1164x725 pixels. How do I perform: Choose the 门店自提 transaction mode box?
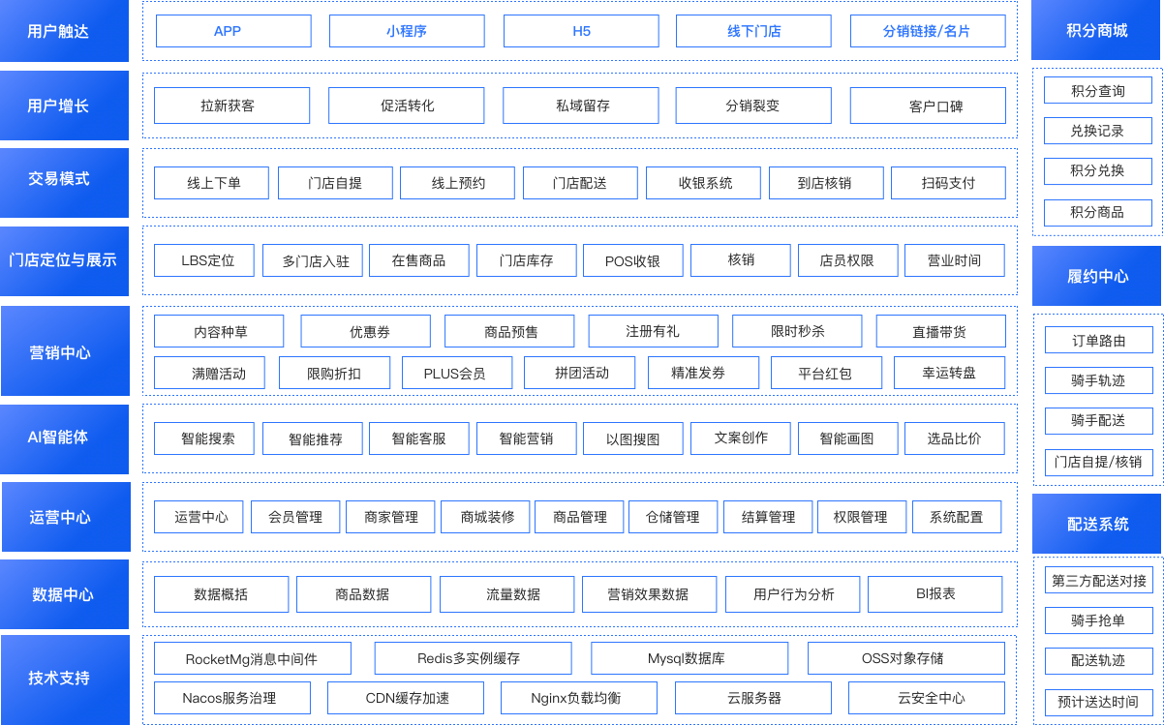335,183
